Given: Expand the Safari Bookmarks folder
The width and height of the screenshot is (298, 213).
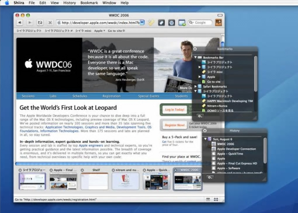Looking at the screenshot, I should point(195,86).
